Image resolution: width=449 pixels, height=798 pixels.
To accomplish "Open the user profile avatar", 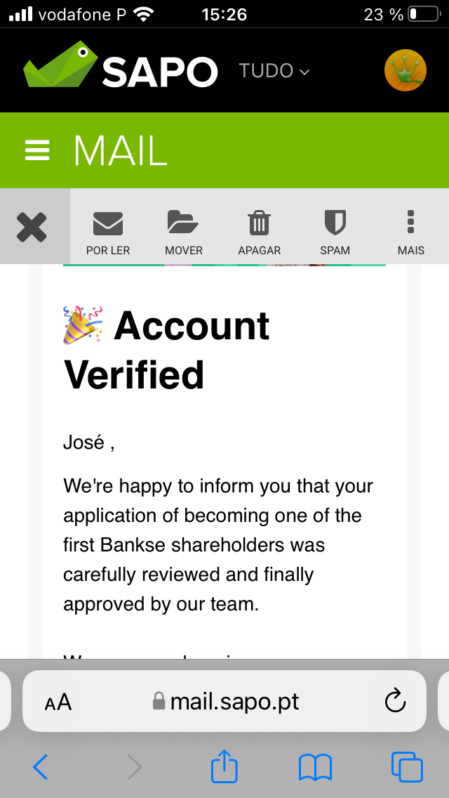I will point(406,70).
